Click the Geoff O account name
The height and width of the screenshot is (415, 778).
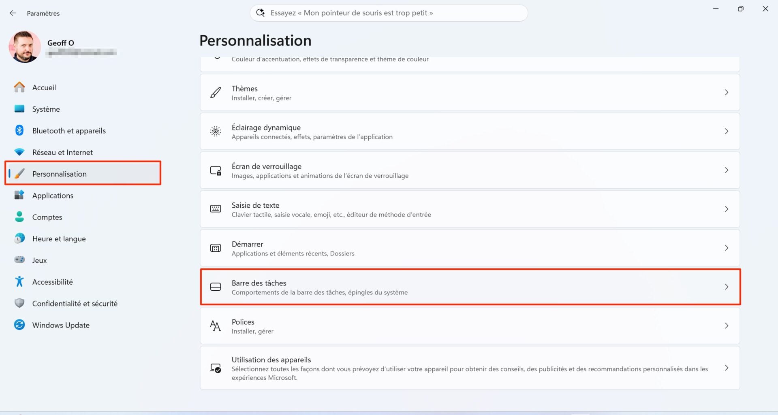point(60,43)
